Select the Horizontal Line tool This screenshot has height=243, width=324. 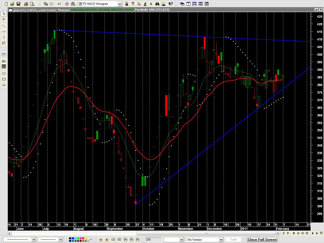point(4,32)
